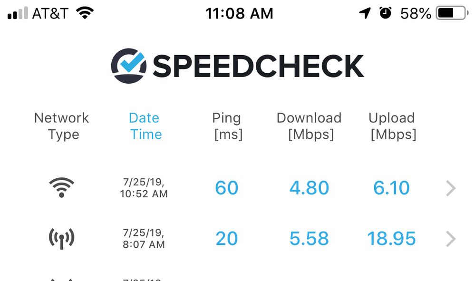Sort by Ping [ms] column header
Viewport: 475px width, 281px height.
click(227, 126)
